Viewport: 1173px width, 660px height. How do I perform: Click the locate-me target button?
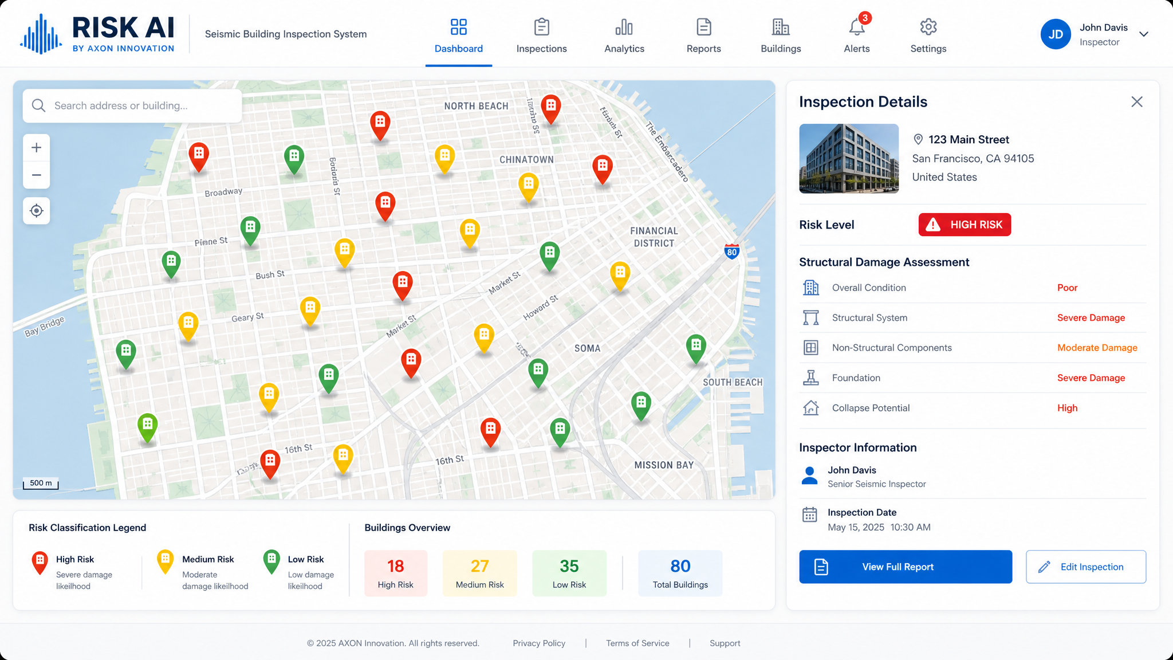tap(36, 211)
